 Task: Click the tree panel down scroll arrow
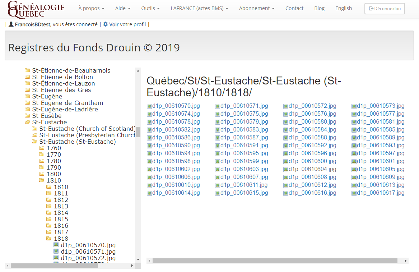point(138,259)
